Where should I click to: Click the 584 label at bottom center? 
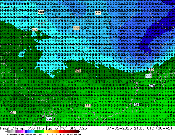click(x=88, y=106)
